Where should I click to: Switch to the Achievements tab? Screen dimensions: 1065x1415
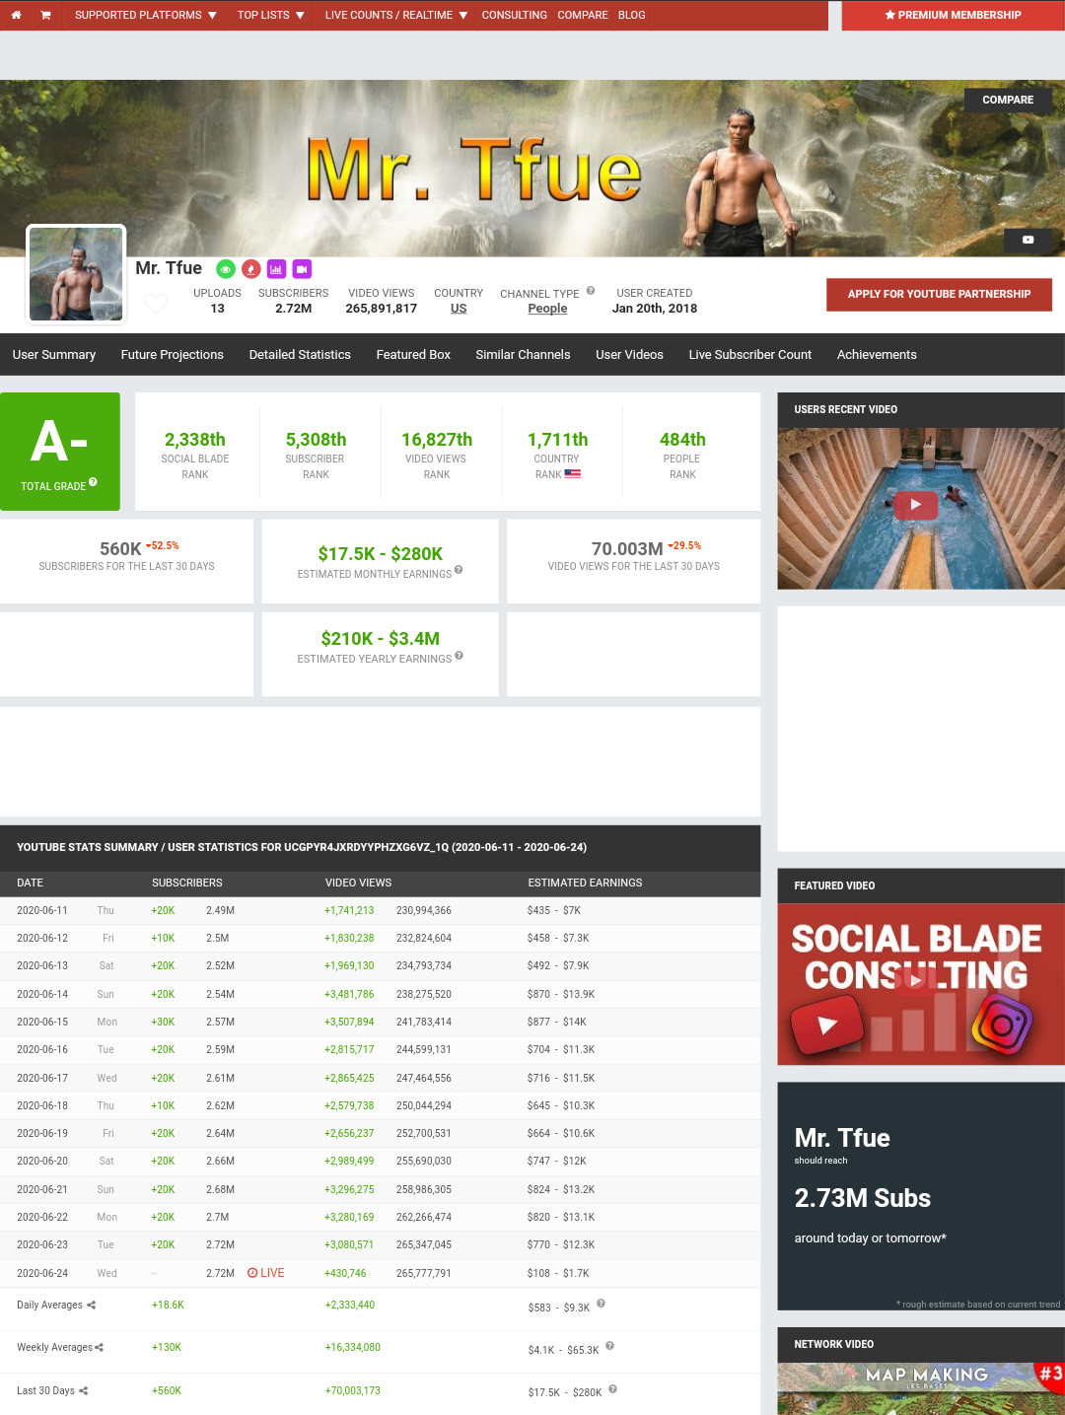tap(877, 355)
